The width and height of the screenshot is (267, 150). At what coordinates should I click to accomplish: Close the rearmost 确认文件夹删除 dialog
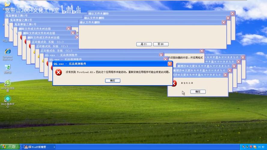coord(232,13)
